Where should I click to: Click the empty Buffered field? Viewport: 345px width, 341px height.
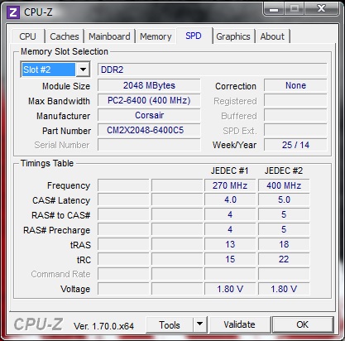click(x=295, y=115)
